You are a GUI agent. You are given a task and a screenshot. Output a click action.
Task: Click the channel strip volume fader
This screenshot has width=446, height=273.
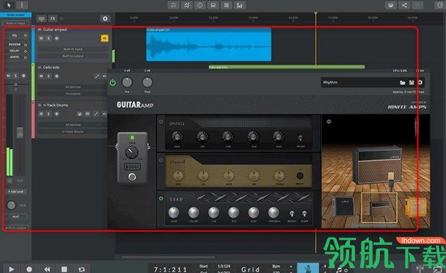pos(20,133)
